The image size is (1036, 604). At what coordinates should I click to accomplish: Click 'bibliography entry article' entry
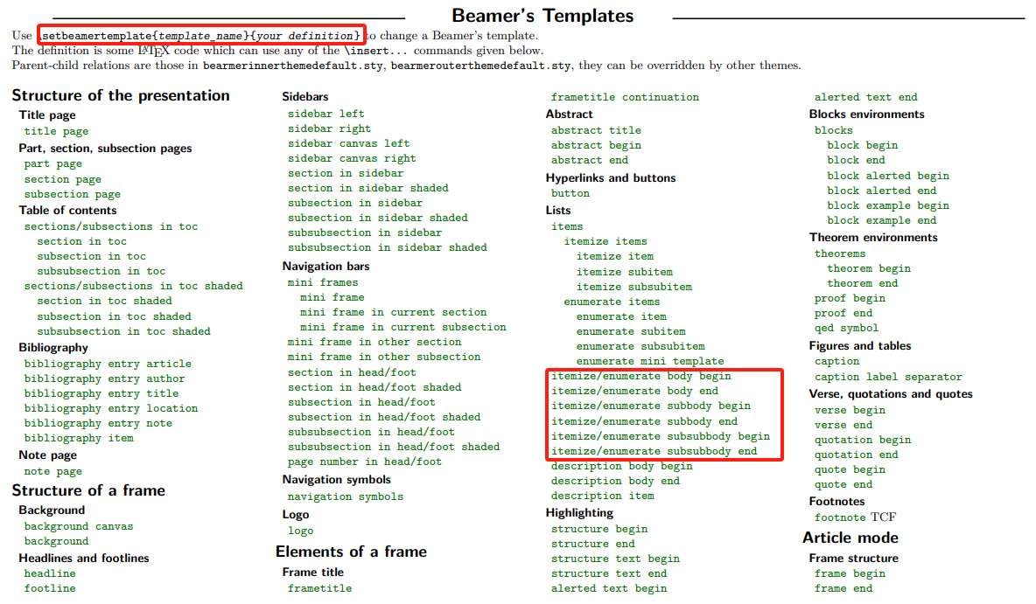[108, 364]
